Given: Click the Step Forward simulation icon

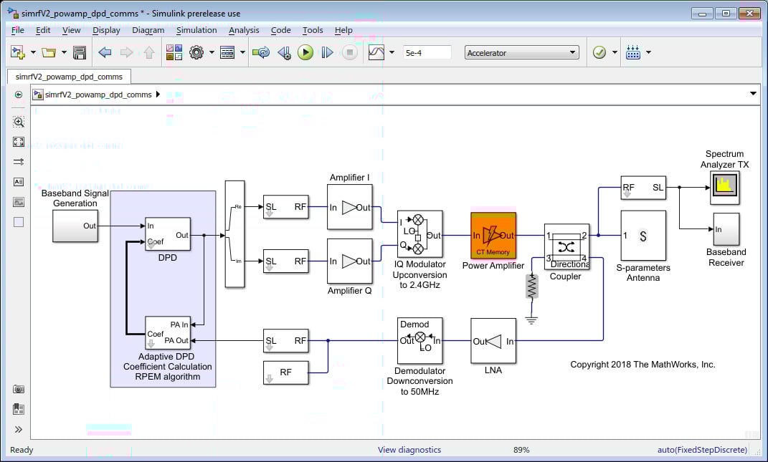Looking at the screenshot, I should click(327, 52).
